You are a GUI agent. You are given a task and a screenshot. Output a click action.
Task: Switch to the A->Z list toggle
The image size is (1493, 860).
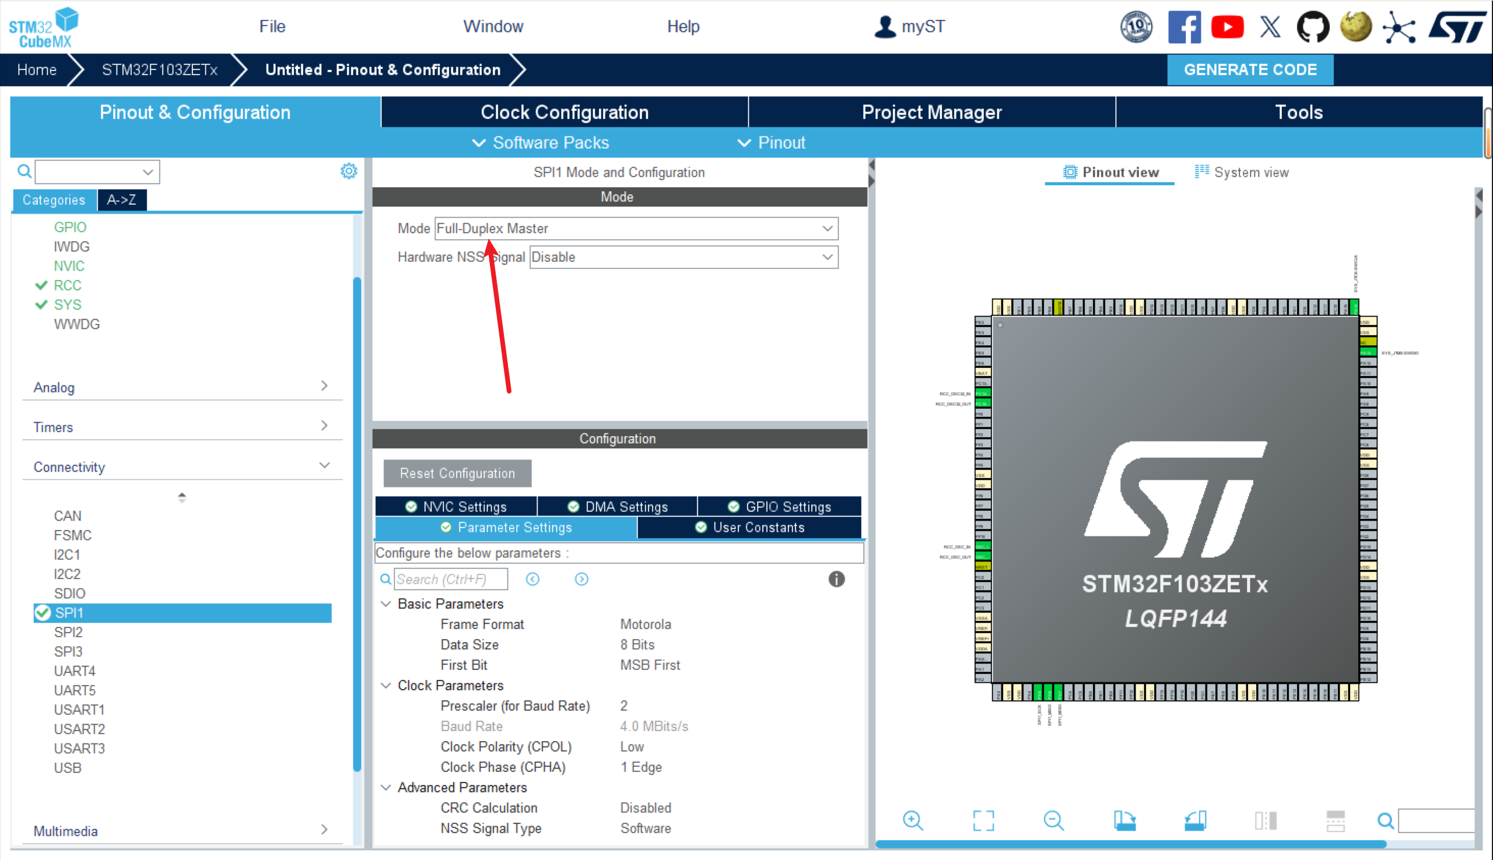click(121, 200)
